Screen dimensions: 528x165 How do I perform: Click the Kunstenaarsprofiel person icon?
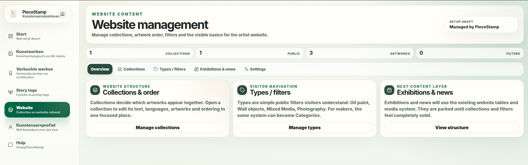click(x=11, y=127)
